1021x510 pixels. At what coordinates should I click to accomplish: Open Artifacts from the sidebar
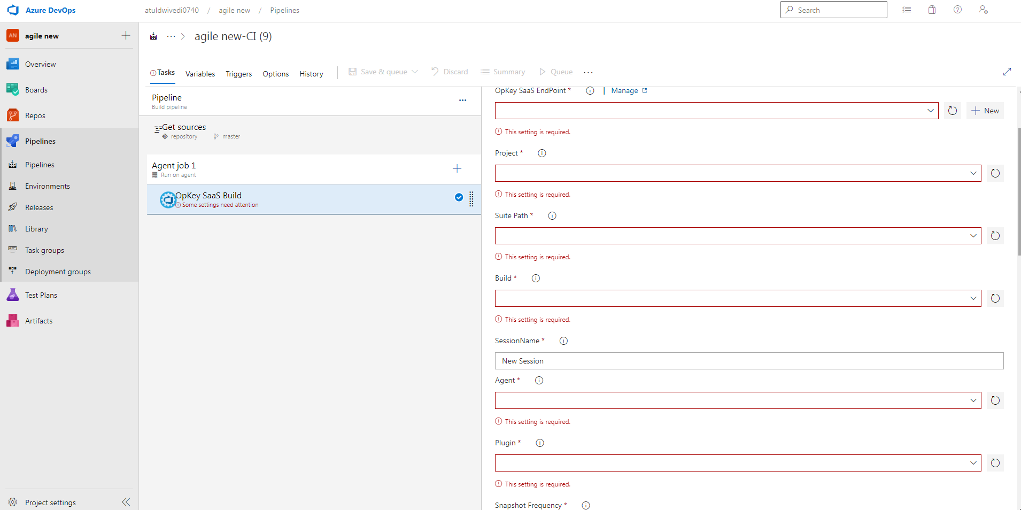point(38,321)
